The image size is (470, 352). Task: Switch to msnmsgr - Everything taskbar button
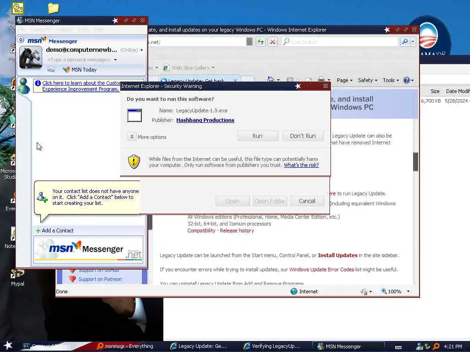click(125, 346)
